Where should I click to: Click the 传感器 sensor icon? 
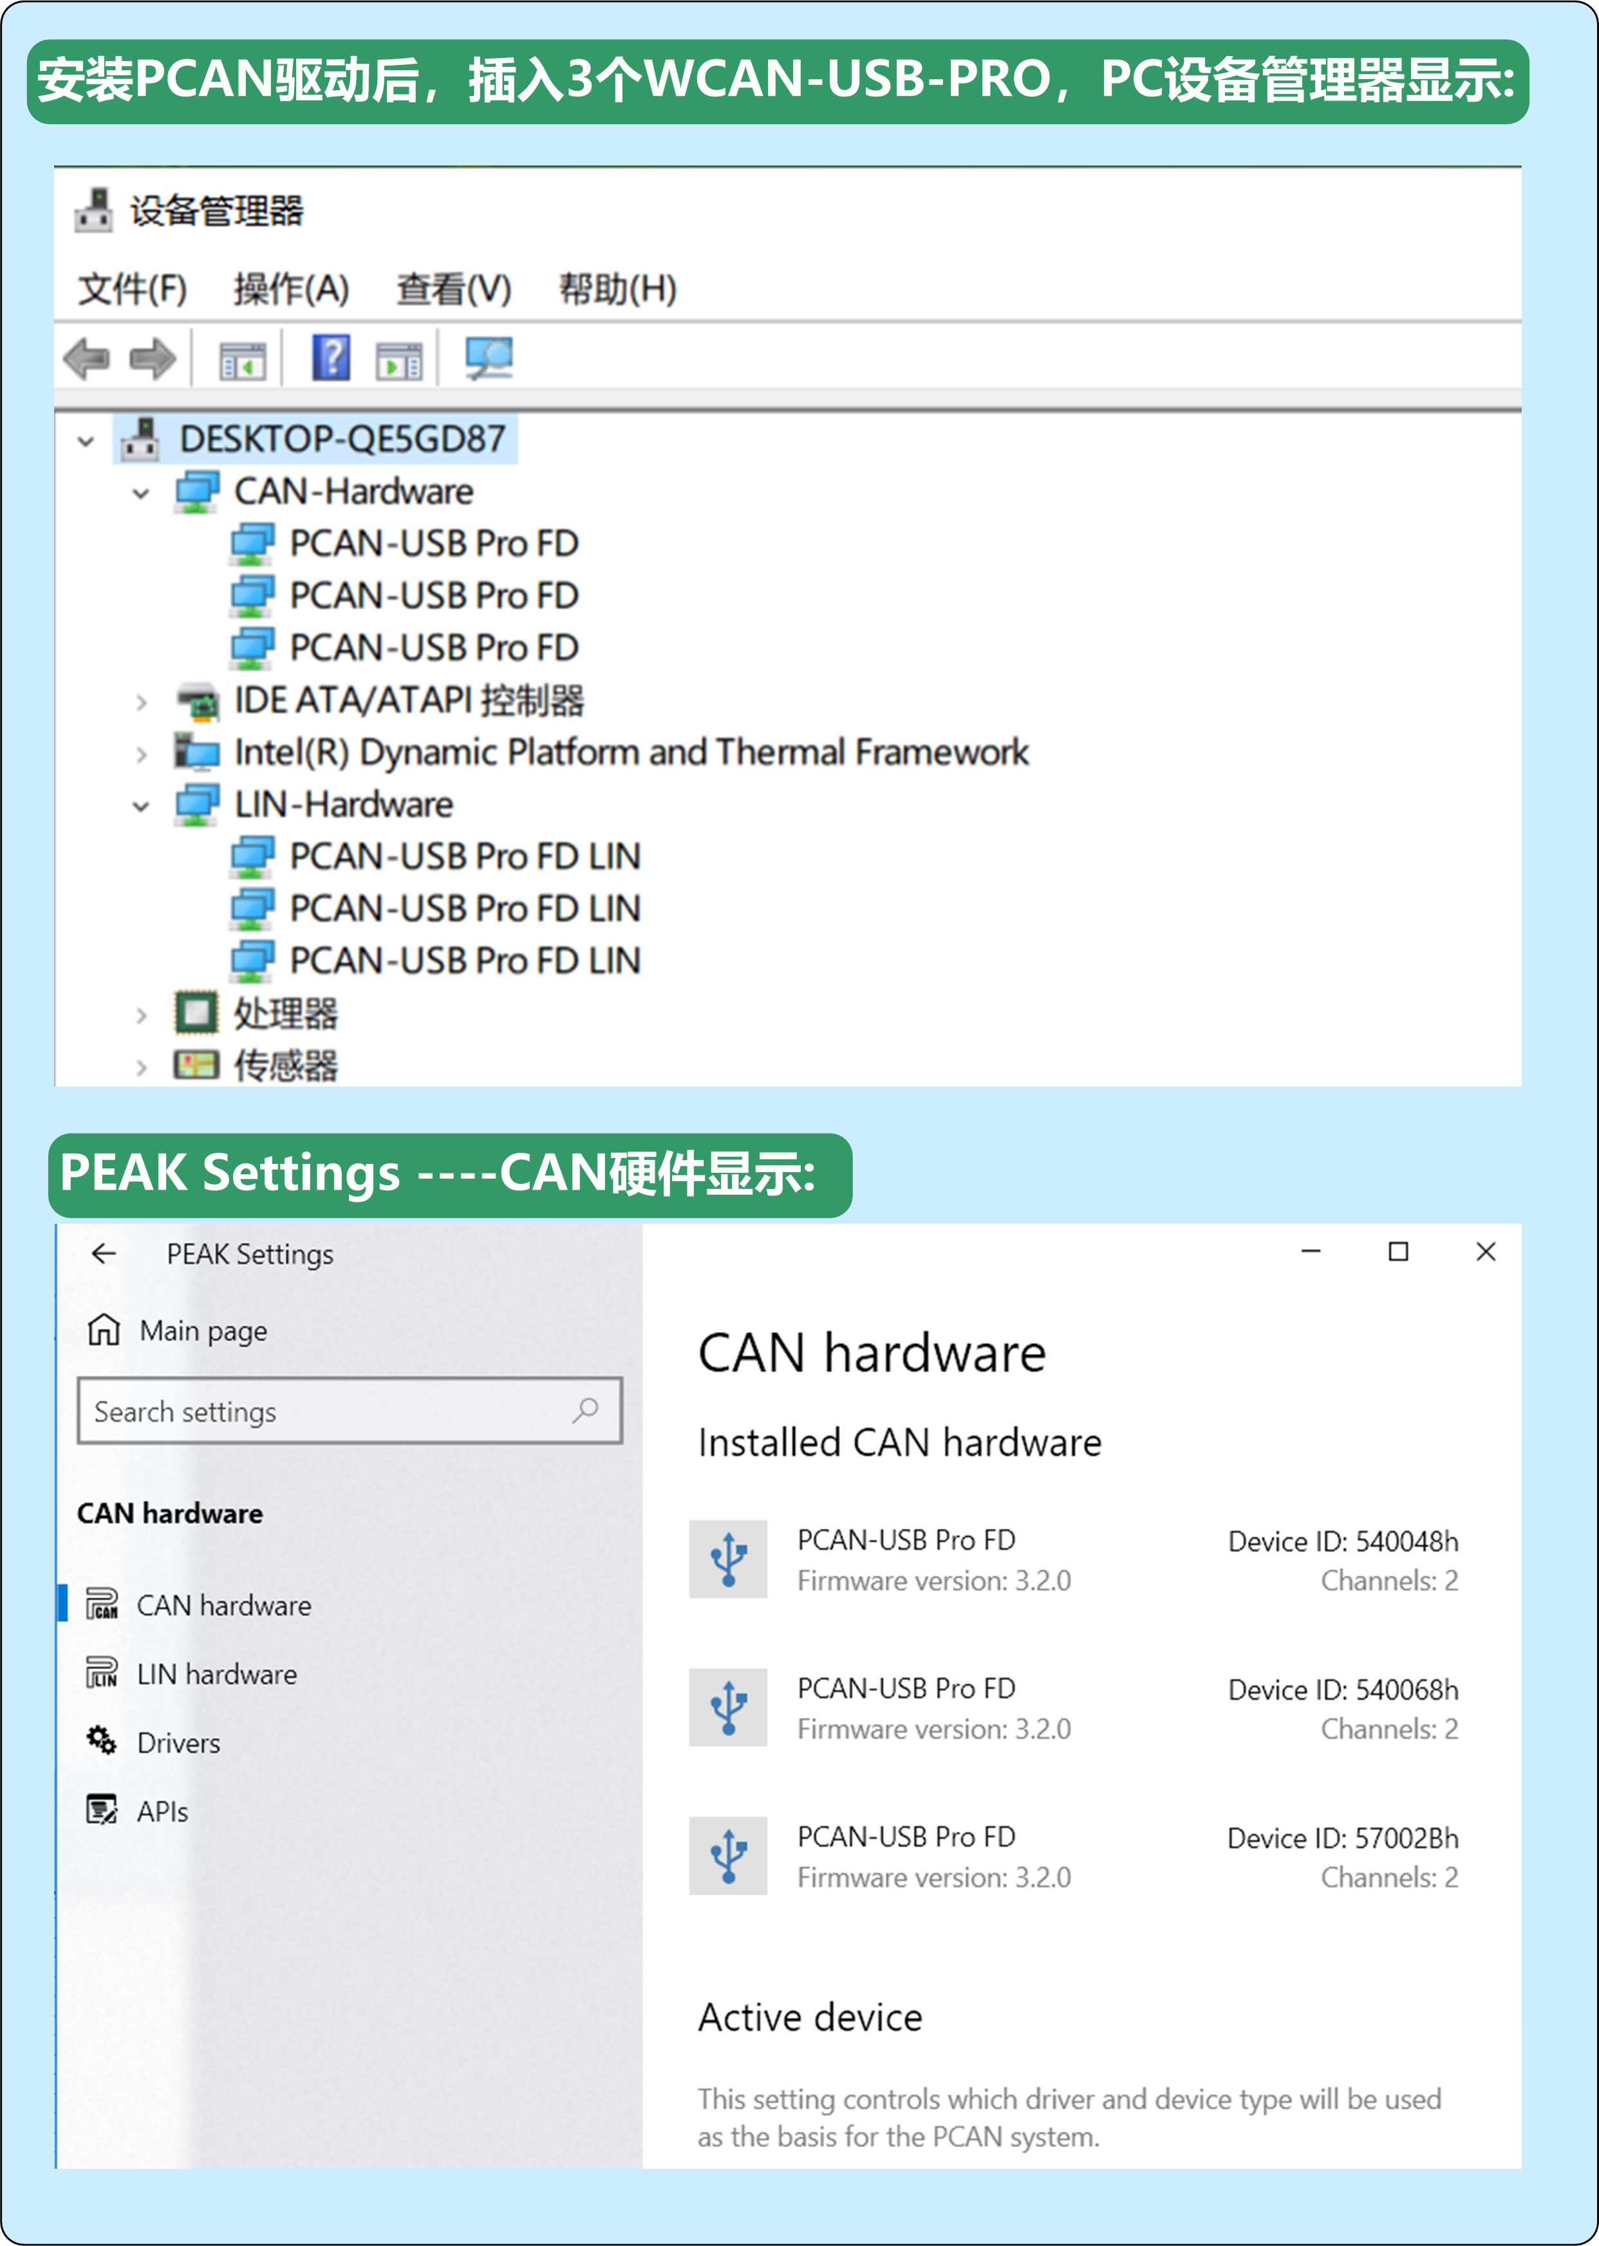[x=196, y=1065]
